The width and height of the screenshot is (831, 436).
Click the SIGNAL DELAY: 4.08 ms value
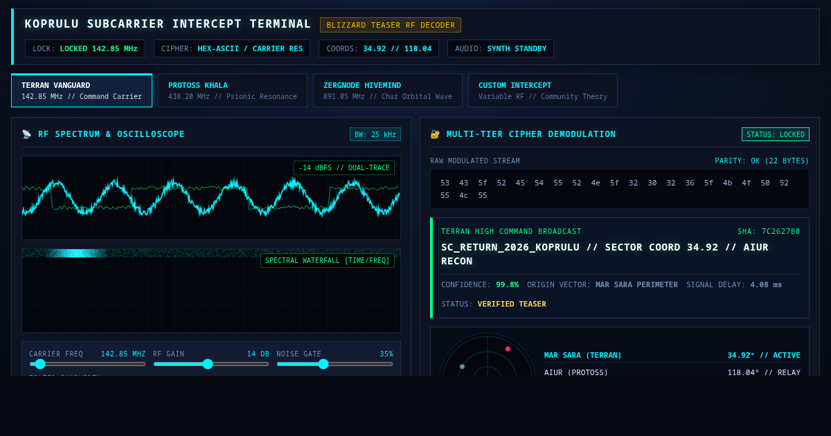(x=734, y=284)
